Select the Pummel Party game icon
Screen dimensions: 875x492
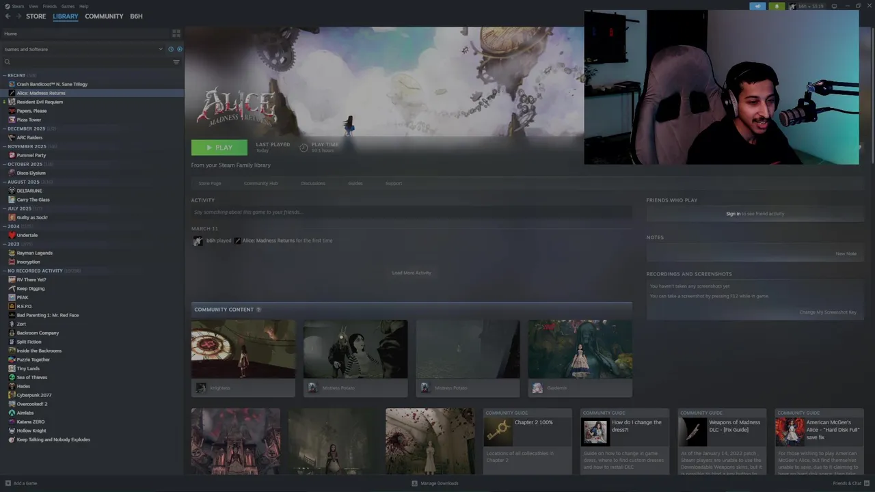click(x=12, y=155)
